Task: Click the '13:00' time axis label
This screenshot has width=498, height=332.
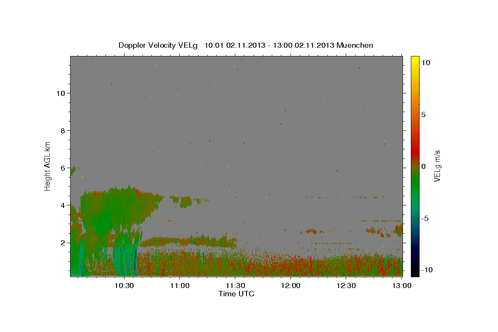Action: 402,286
